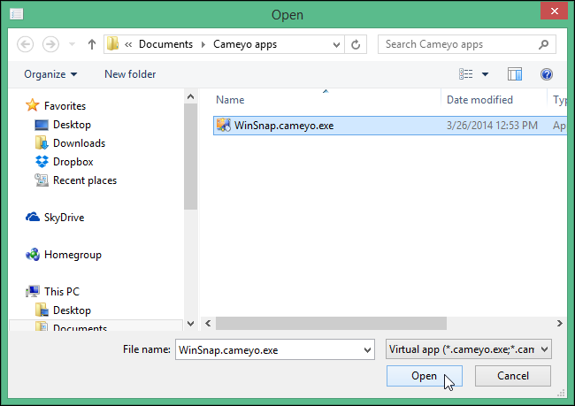Open the address bar history dropdown

(x=336, y=45)
